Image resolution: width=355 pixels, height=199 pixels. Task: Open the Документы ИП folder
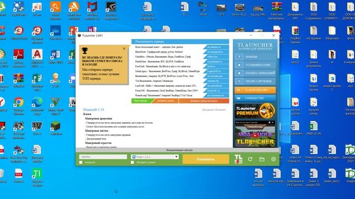[x=295, y=11]
